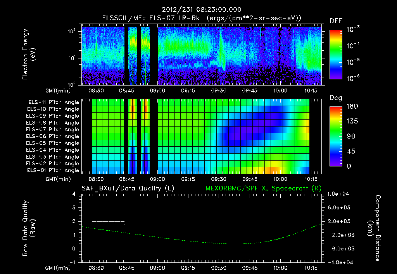Click GMT(min) label under the pitch angle panel
The width and height of the screenshot is (397, 274).
click(x=58, y=179)
